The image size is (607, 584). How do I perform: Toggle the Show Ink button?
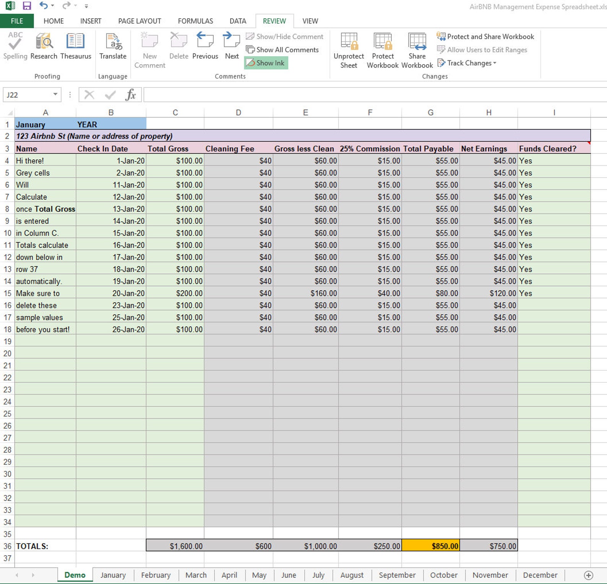[266, 63]
